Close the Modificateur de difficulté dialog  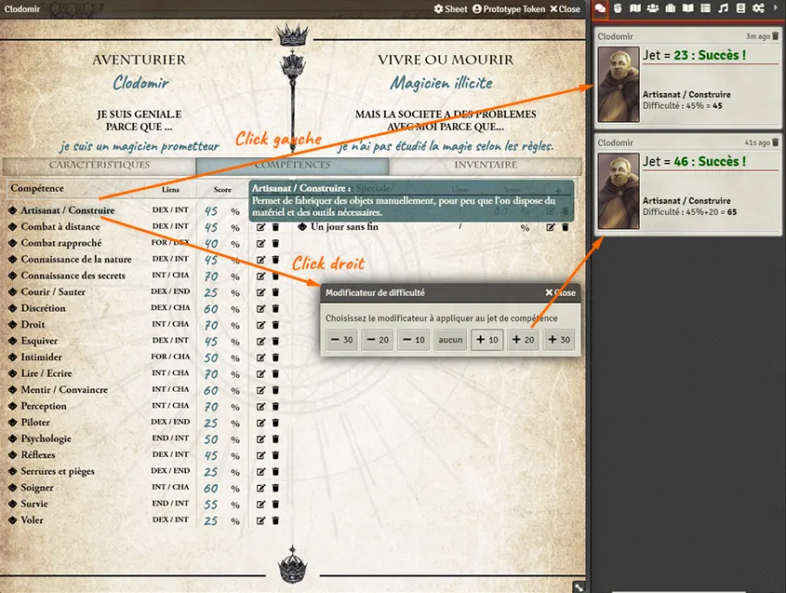560,292
